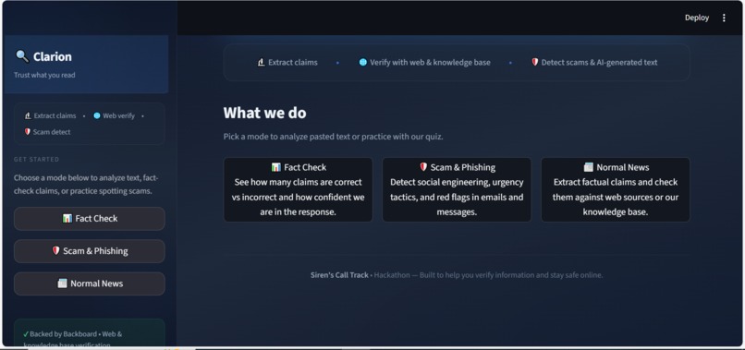Click shield icon beside Scam detect

[x=28, y=131]
